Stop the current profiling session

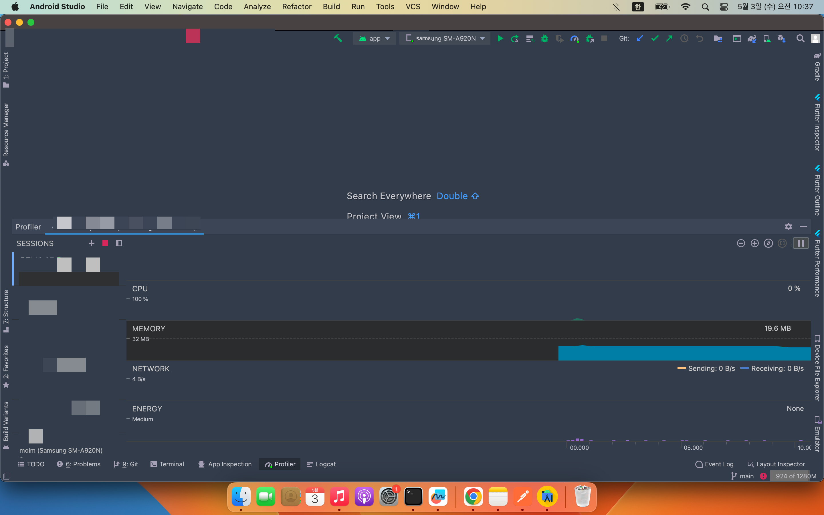pyautogui.click(x=105, y=243)
